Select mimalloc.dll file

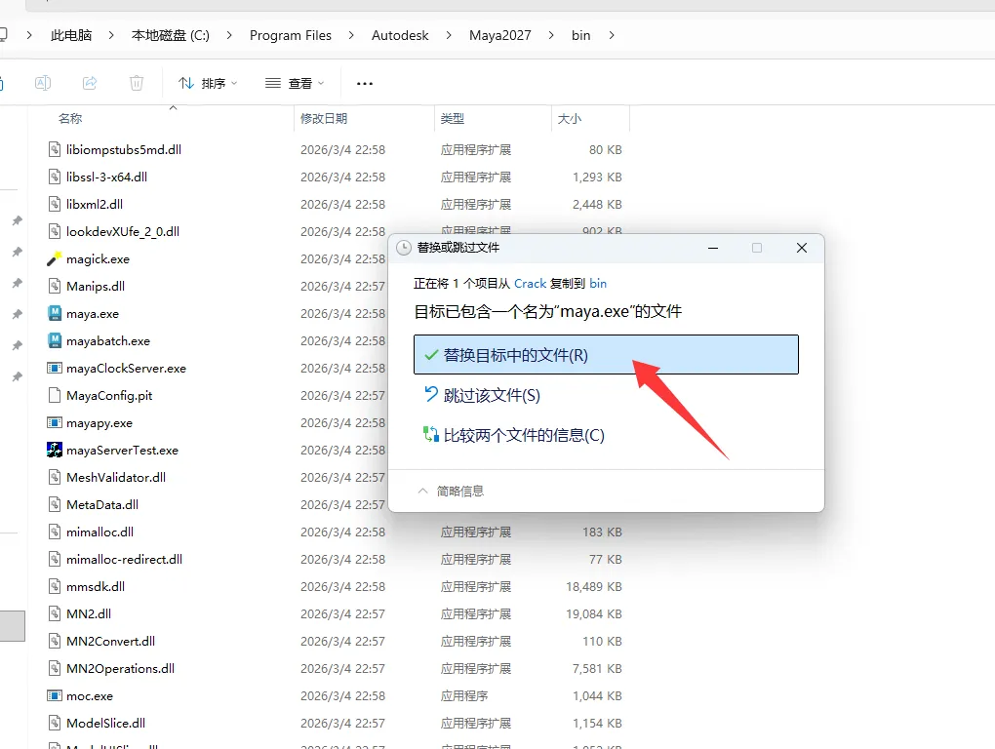click(x=99, y=532)
